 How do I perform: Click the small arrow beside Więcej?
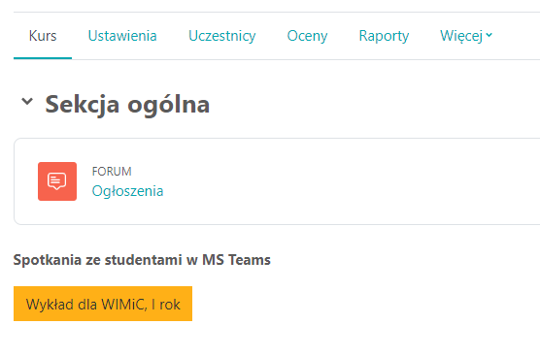(489, 34)
